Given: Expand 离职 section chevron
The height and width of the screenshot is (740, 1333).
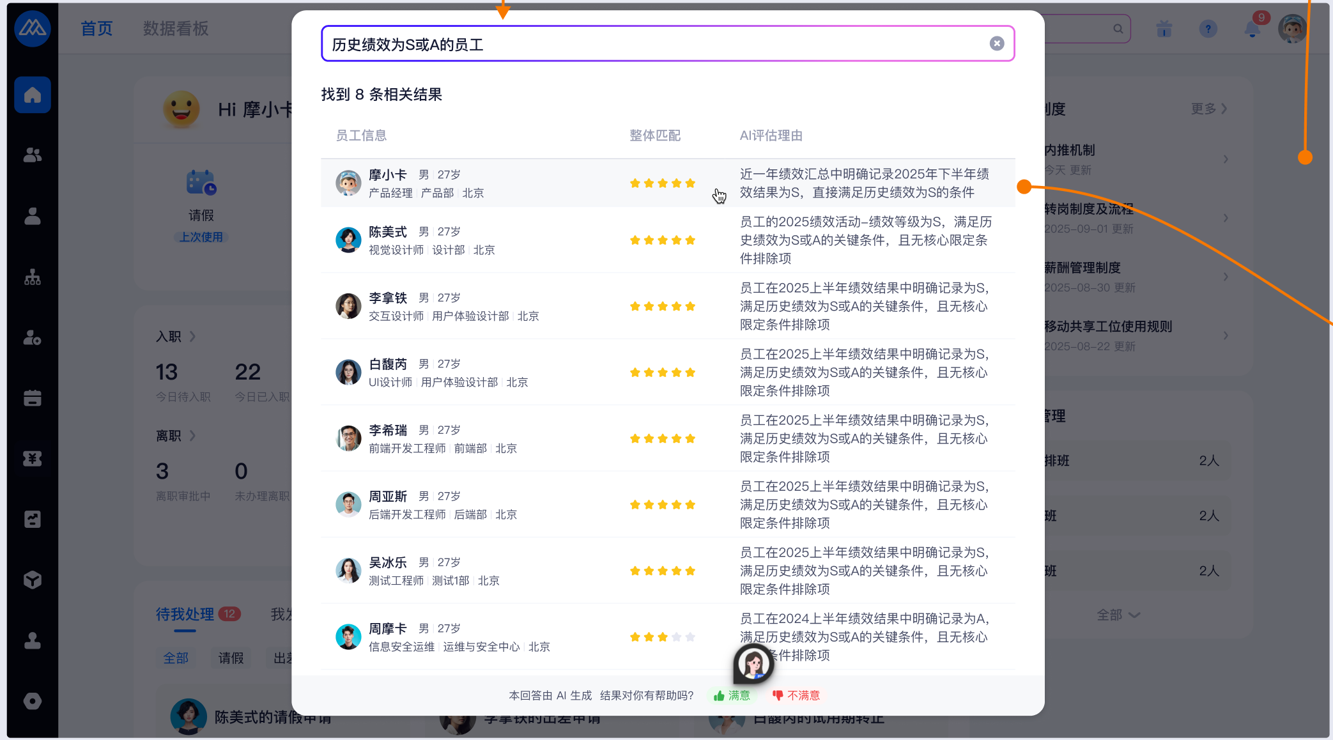Looking at the screenshot, I should coord(192,436).
